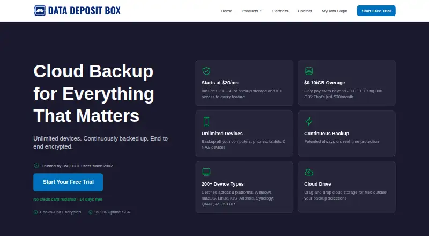Click the cloud upload icon above Cloud Drive
The width and height of the screenshot is (429, 236).
[x=309, y=172]
